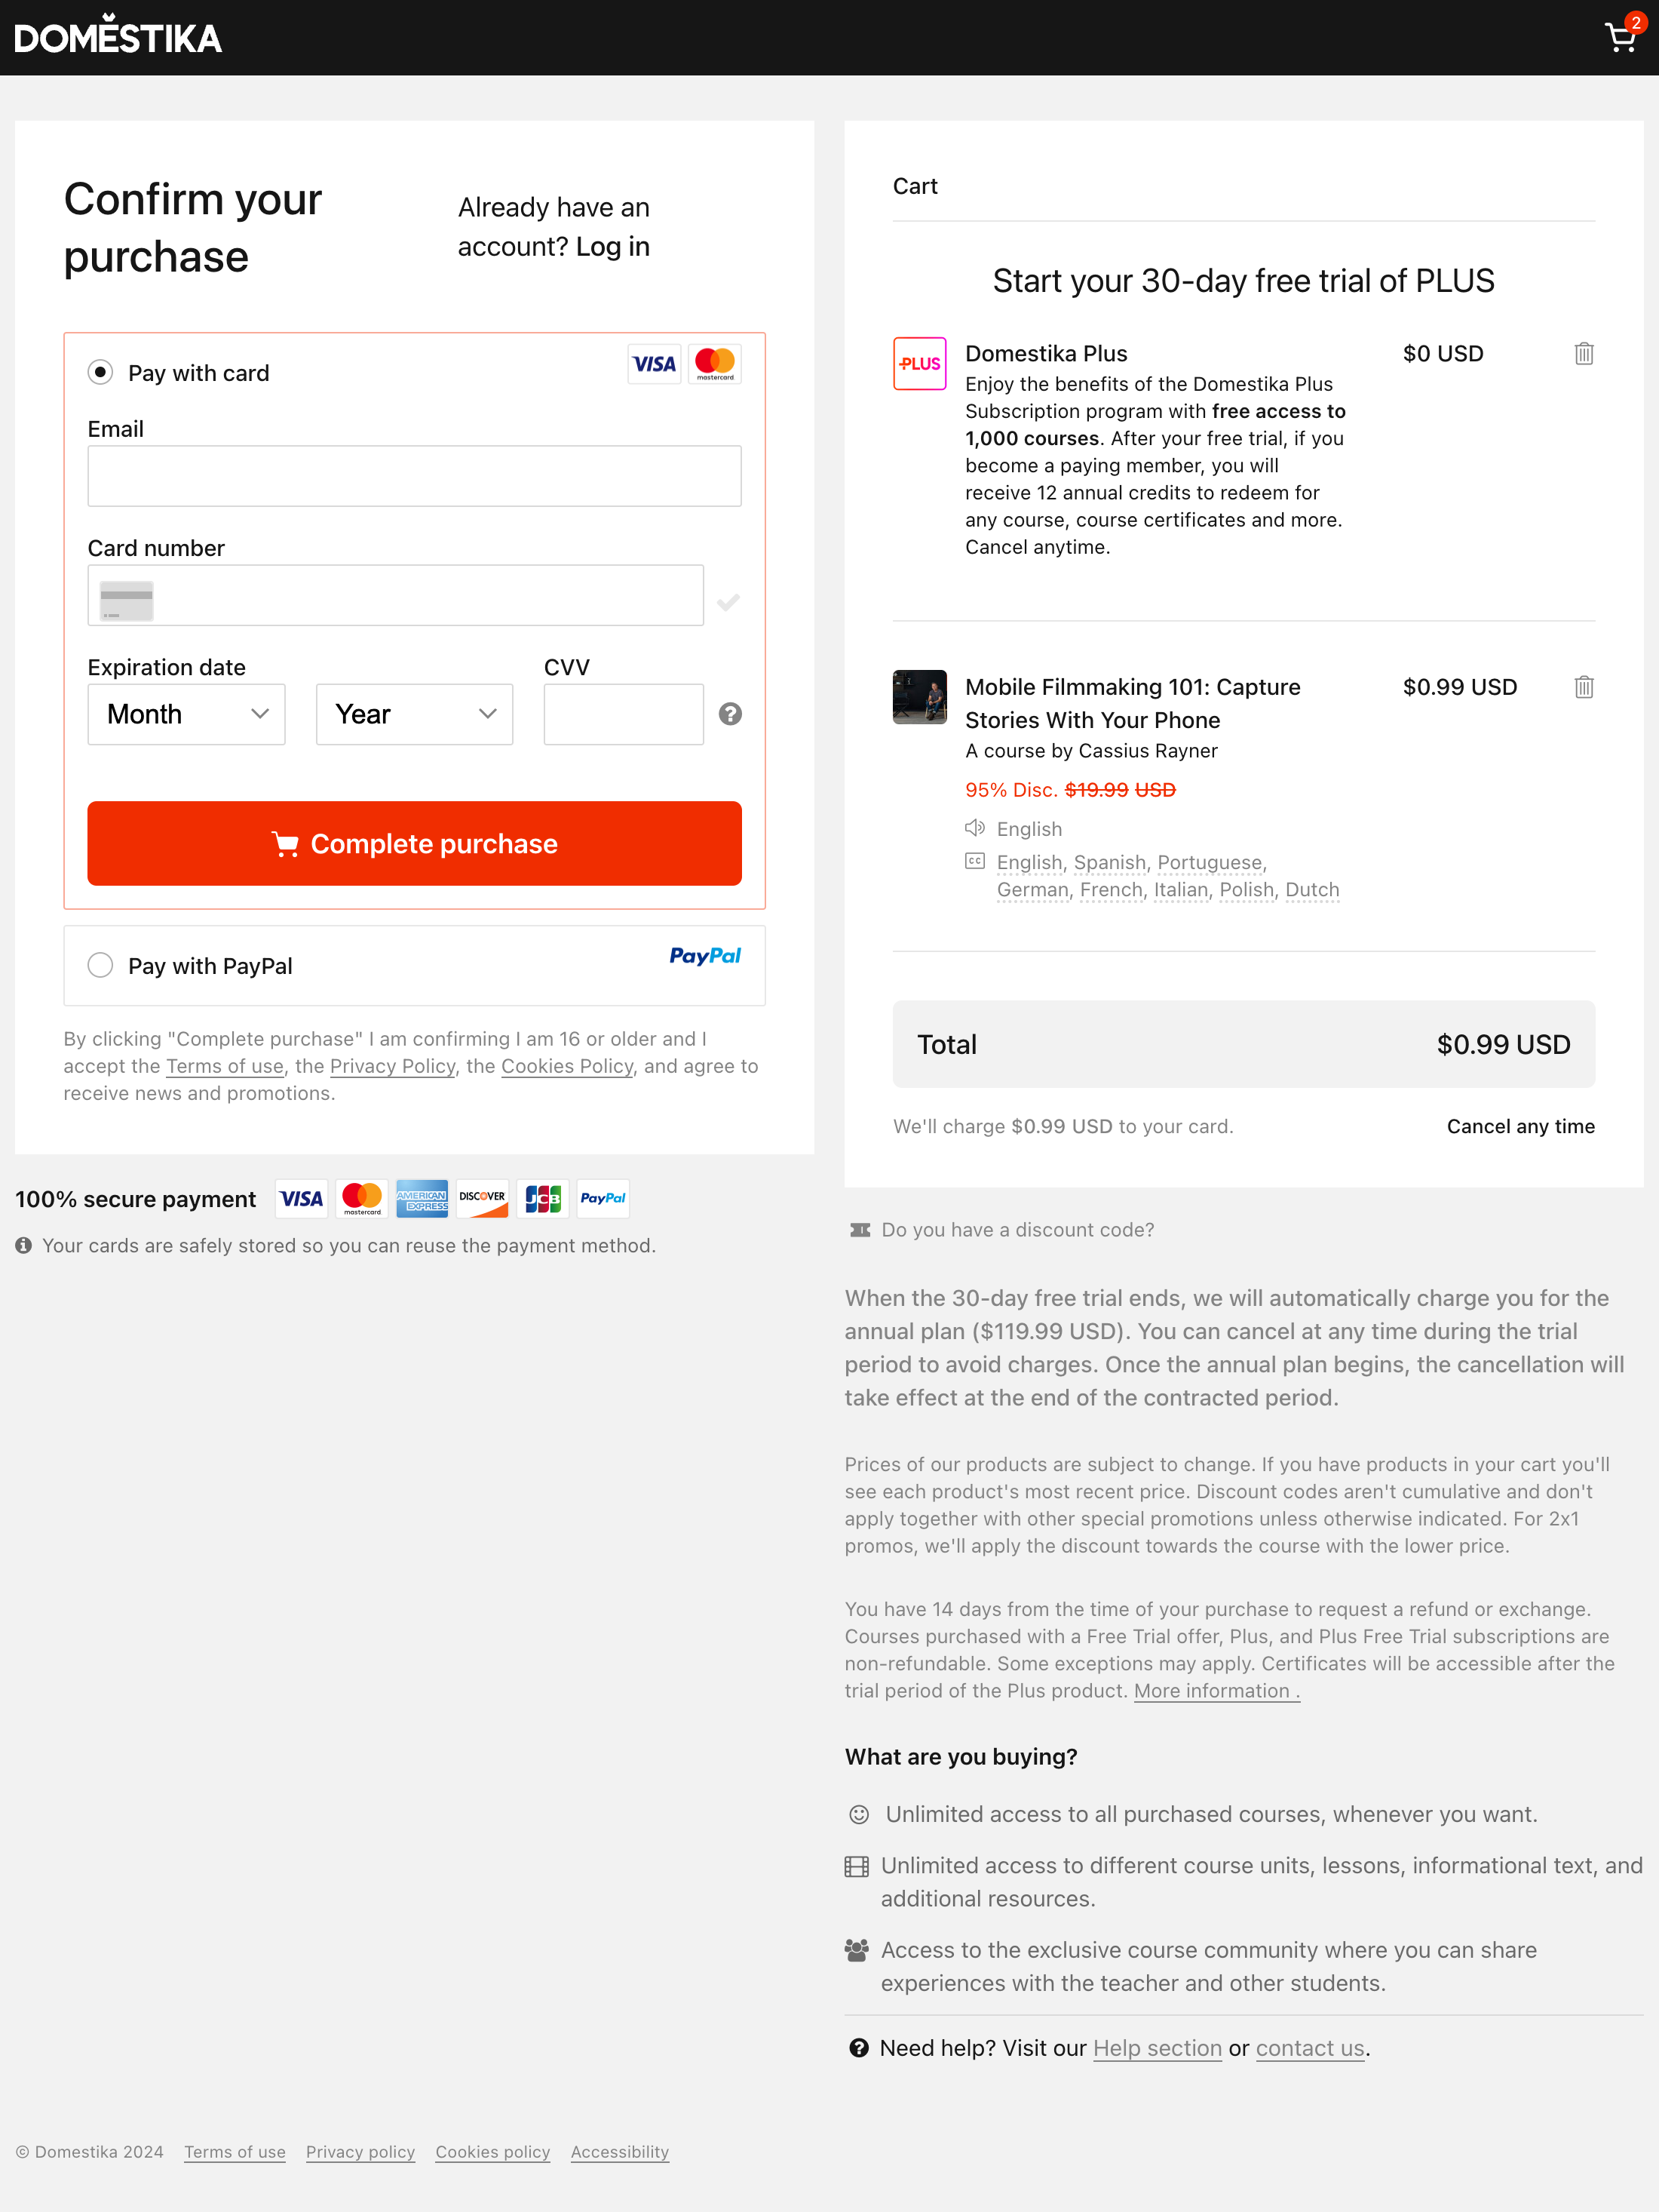Select the Pay with PayPal radio button
The width and height of the screenshot is (1659, 2212).
pos(100,965)
